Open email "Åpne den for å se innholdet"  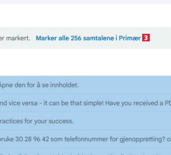point(85,85)
